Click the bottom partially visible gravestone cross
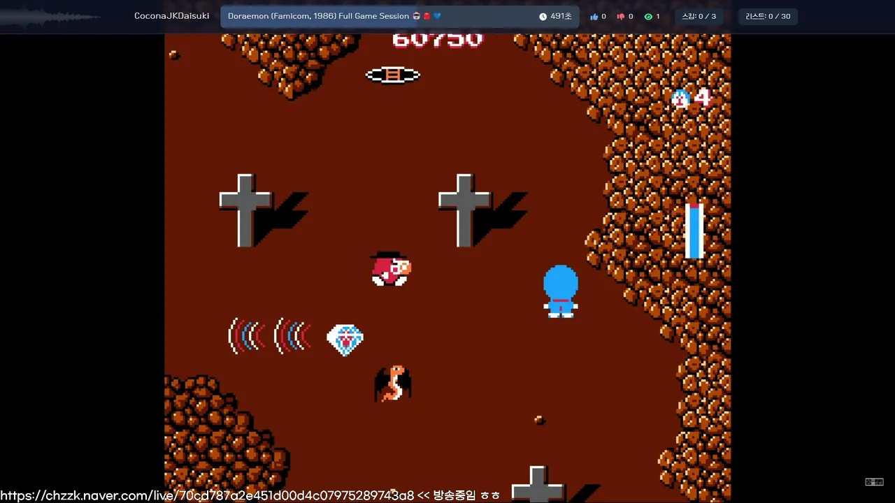 click(537, 483)
